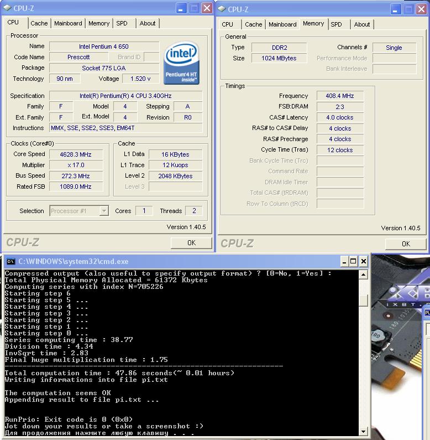Click the Rated FSB 1089.0 MHz value
The image size is (430, 440).
pos(76,187)
